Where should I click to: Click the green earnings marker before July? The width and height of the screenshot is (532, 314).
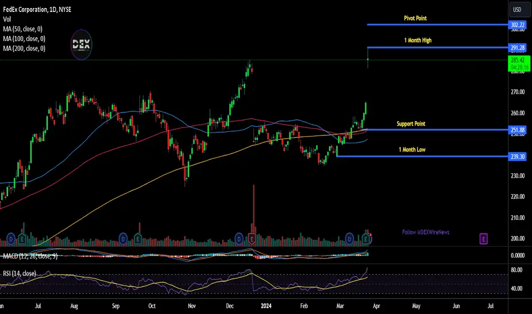coord(22,239)
